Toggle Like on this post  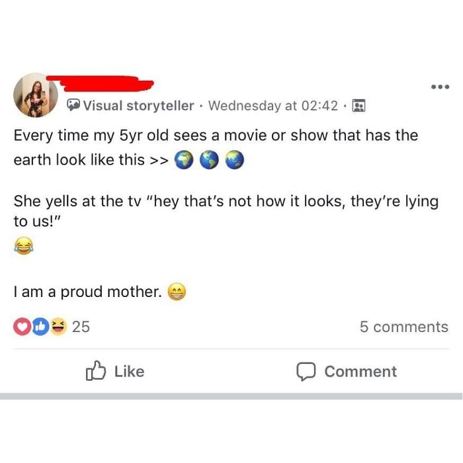click(x=115, y=372)
